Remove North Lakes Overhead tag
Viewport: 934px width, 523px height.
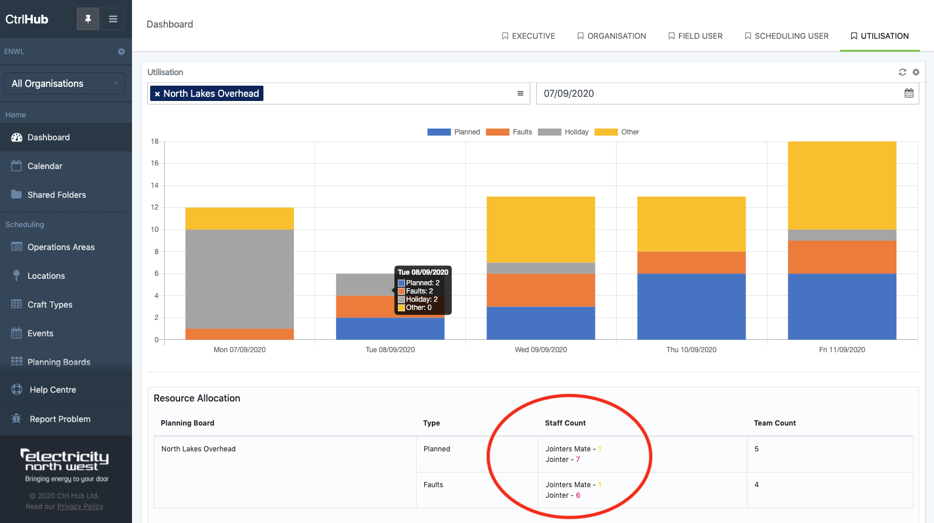pyautogui.click(x=157, y=94)
